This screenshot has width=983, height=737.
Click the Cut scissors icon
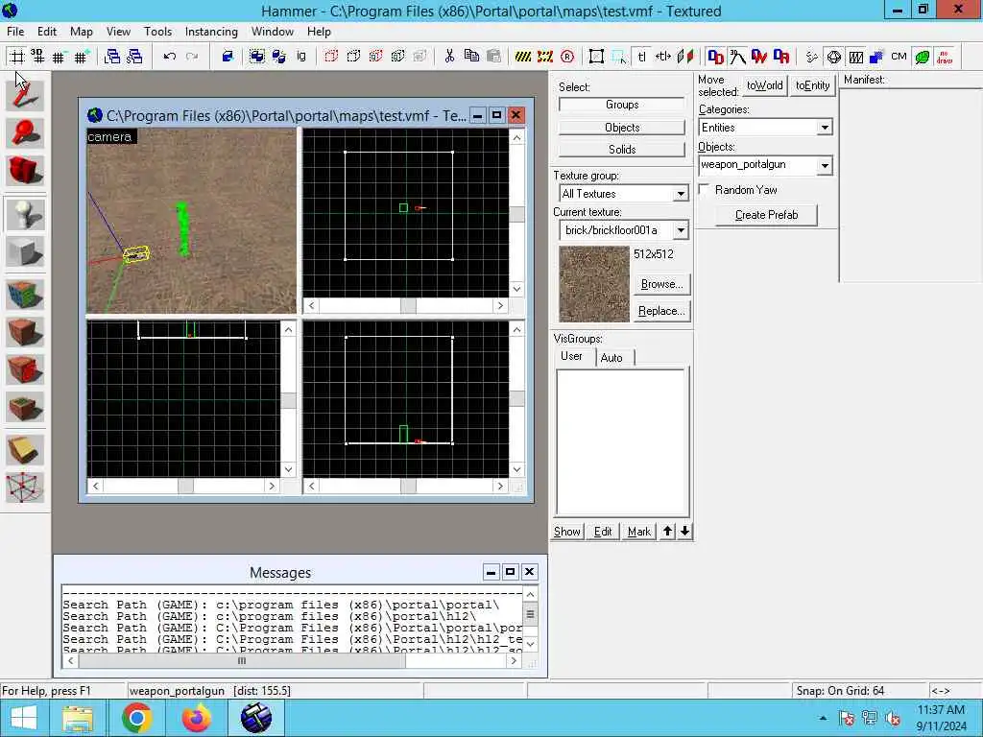coord(449,57)
